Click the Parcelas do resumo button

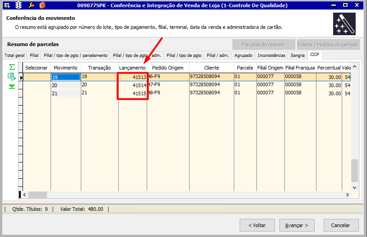pos(264,44)
